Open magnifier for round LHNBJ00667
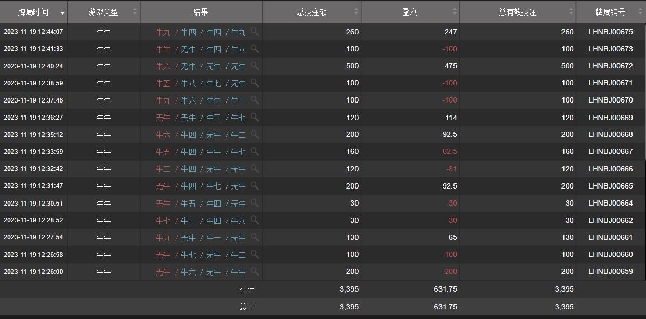Screen dimensions: 646x319 pos(255,151)
